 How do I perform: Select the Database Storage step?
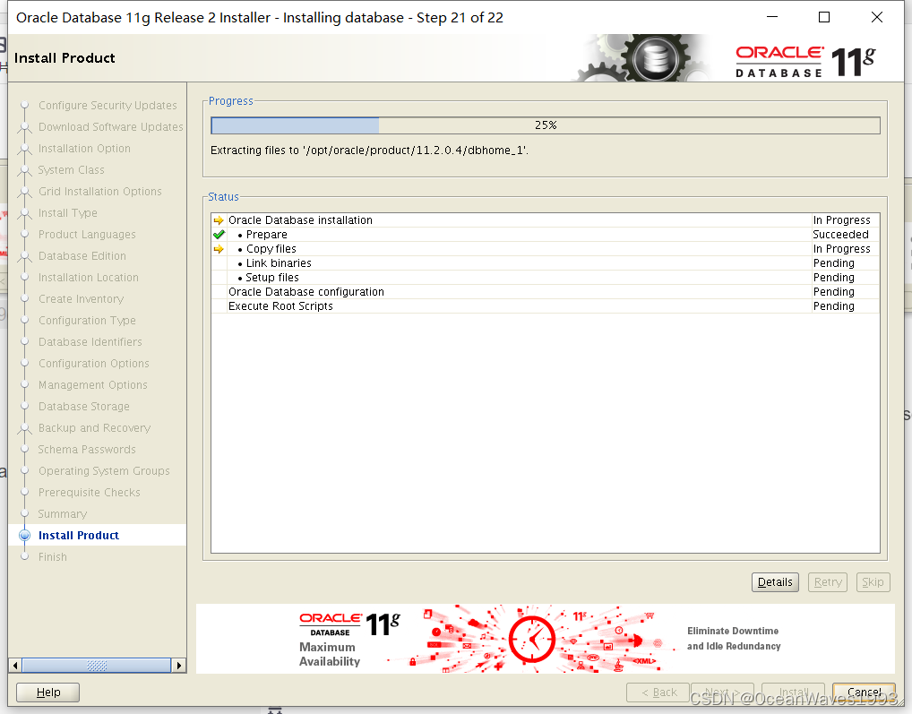pos(83,407)
